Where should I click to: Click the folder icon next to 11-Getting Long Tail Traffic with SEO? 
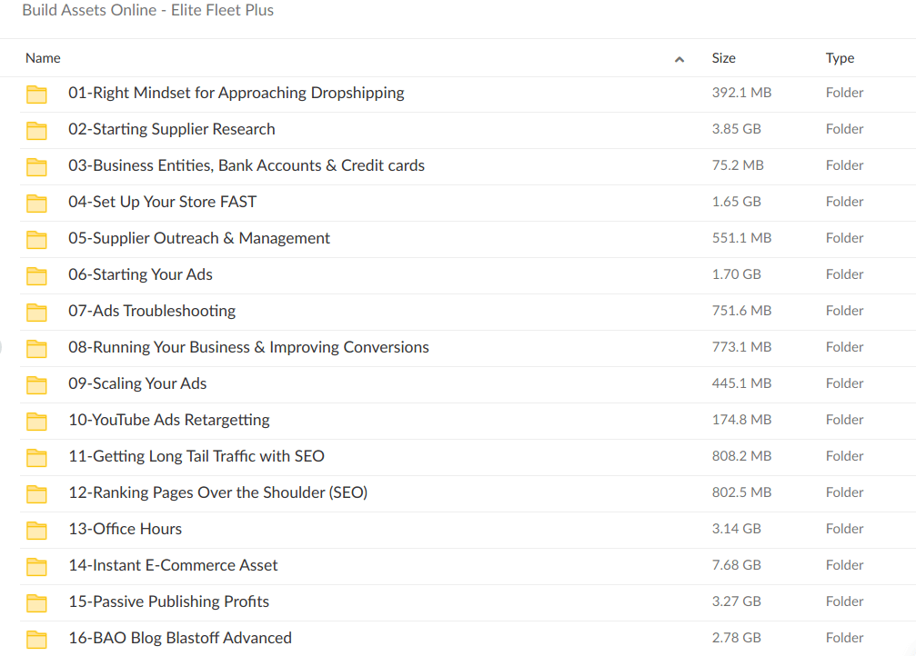coord(36,457)
